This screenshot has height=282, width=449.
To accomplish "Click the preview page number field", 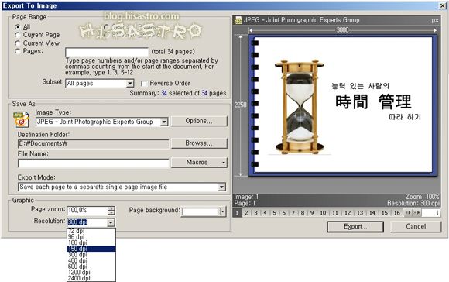I will 431,213.
